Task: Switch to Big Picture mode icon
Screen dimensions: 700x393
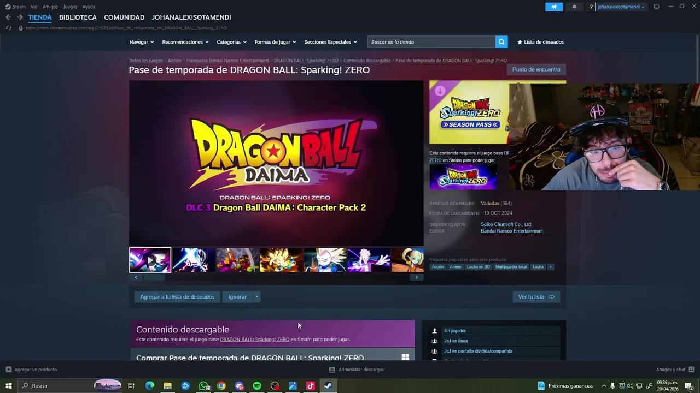Action: point(656,7)
